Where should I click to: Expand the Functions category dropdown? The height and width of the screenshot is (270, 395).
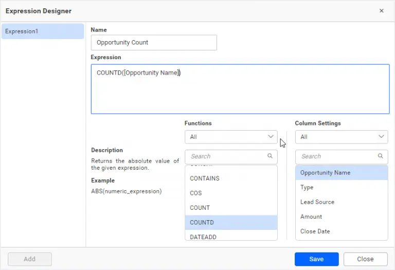tap(231, 137)
